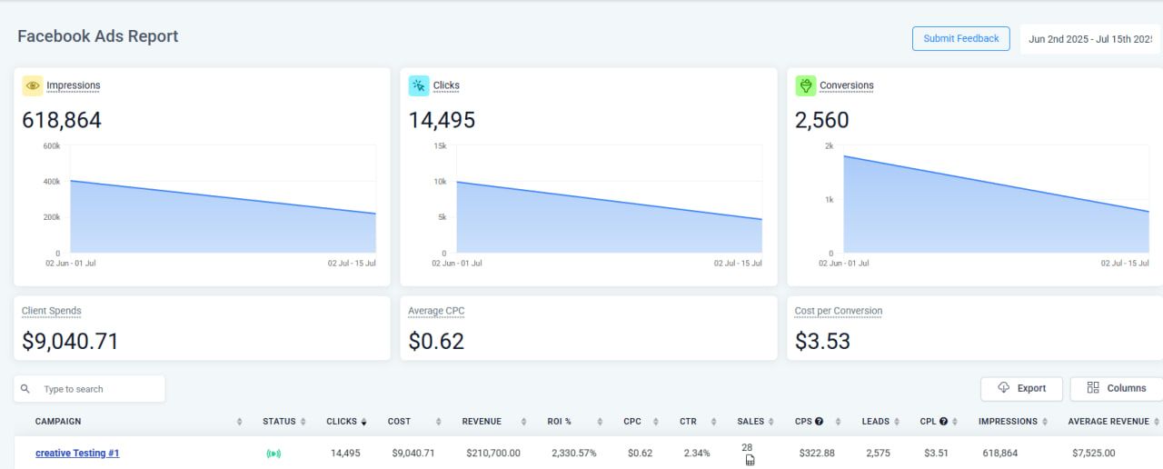
Task: Sort by the IMPRESSIONS column arrows
Action: (1045, 422)
